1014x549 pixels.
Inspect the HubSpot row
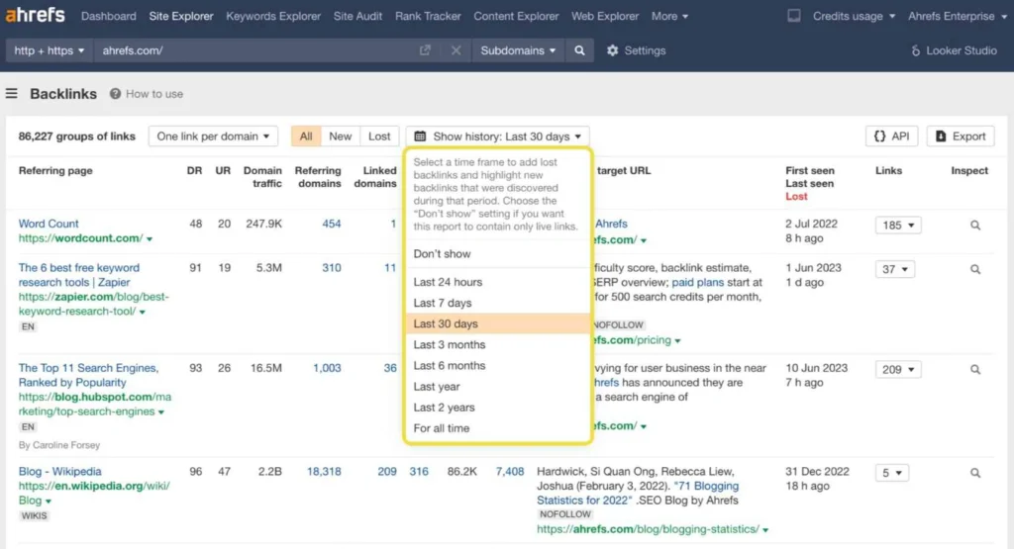(x=975, y=369)
